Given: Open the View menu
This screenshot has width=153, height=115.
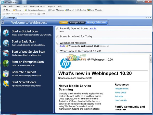Looking at the screenshot, I should tap(17, 6).
